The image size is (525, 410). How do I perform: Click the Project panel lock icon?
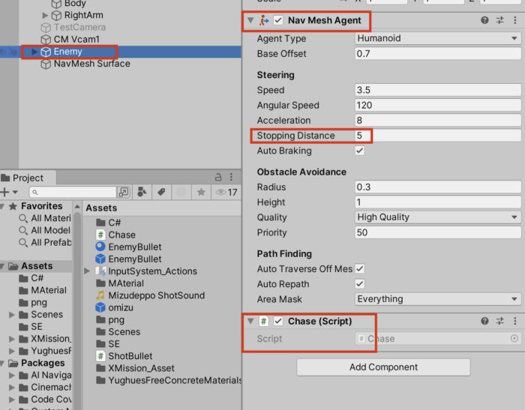click(x=218, y=177)
